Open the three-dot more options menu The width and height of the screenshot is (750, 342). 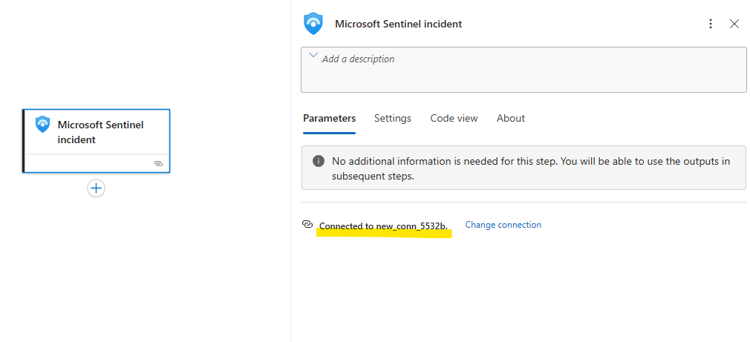(711, 24)
